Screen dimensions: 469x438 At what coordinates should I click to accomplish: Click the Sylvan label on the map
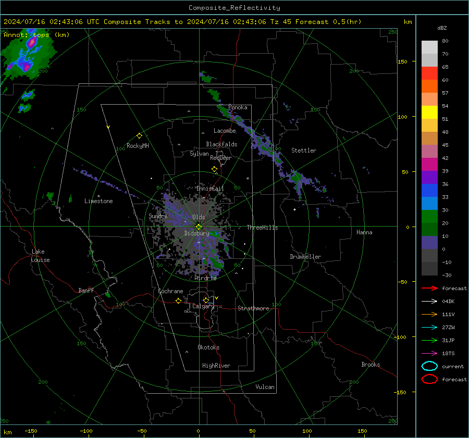click(x=199, y=154)
